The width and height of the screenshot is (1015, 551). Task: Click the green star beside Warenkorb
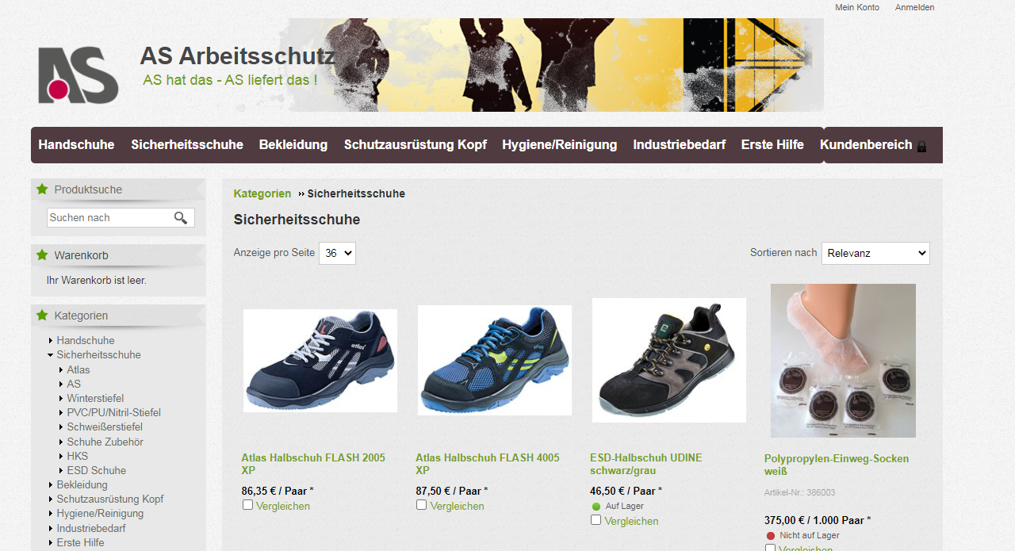click(42, 255)
